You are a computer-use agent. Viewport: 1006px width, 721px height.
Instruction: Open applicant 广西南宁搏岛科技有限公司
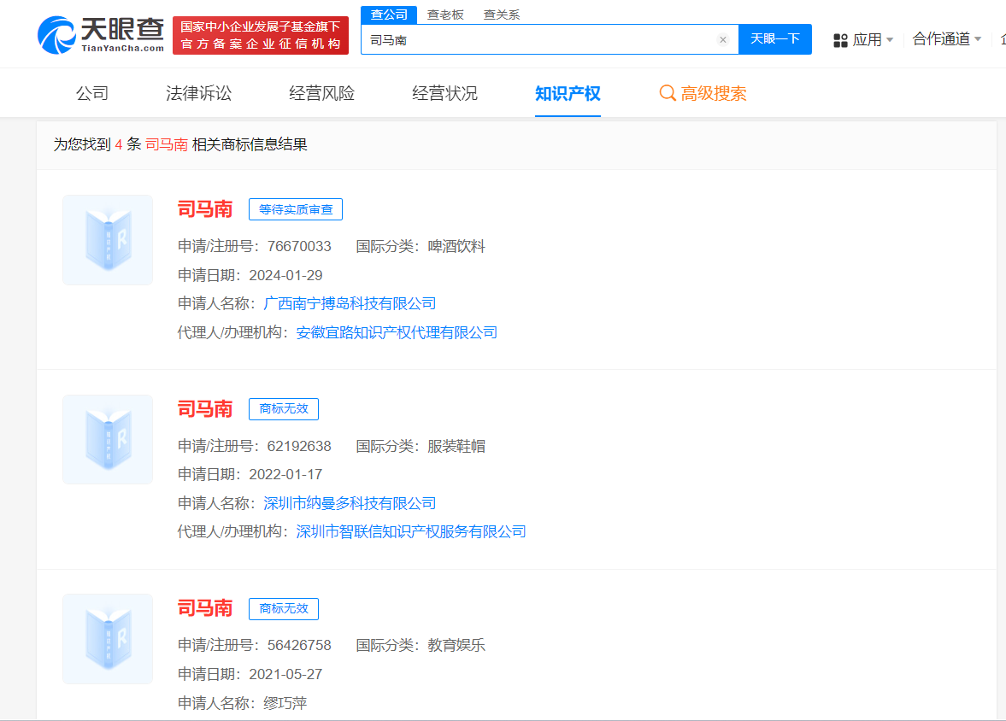tap(350, 303)
